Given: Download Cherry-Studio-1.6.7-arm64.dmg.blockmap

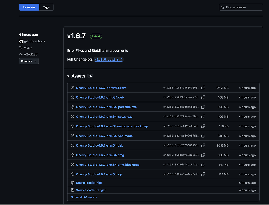Looking at the screenshot, I should pyautogui.click(x=108, y=165).
